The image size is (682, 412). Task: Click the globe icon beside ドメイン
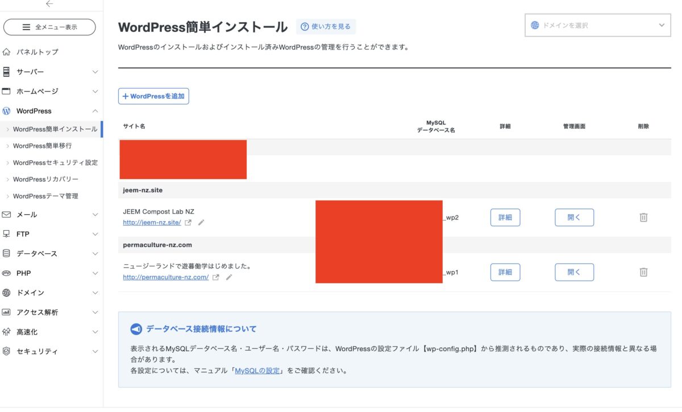coord(6,293)
